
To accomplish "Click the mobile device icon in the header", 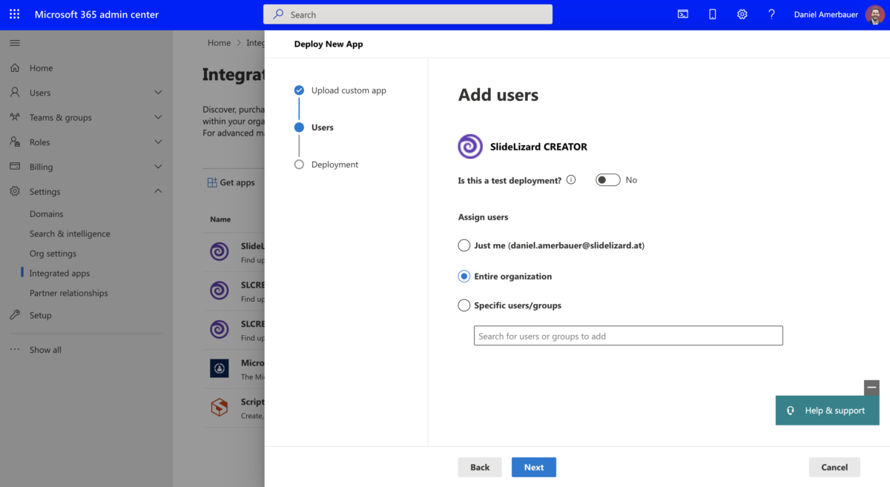I will click(x=712, y=14).
